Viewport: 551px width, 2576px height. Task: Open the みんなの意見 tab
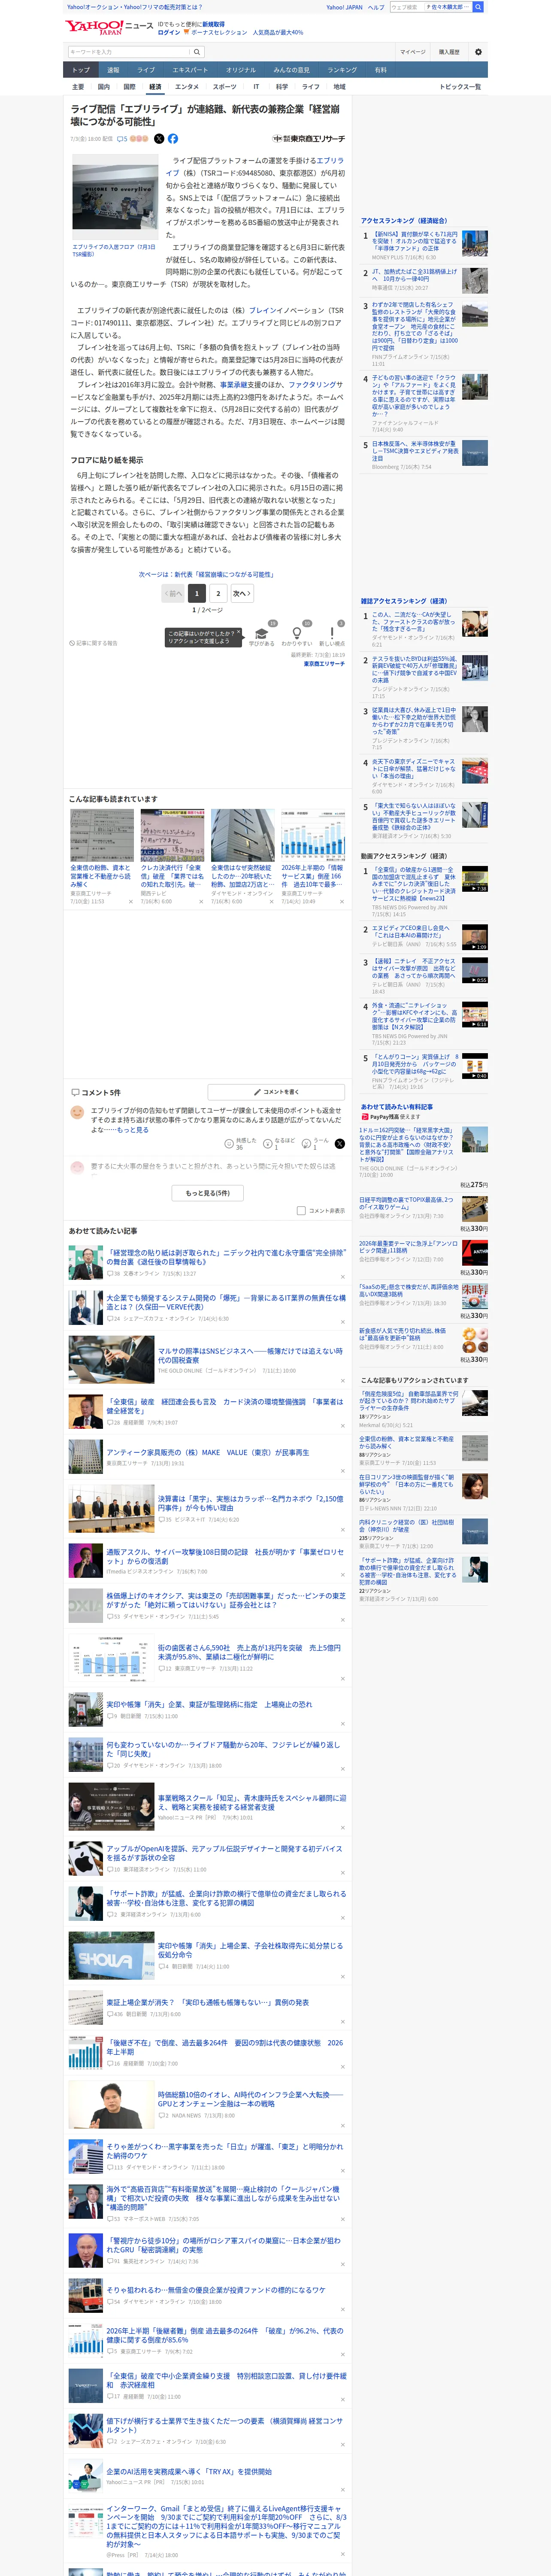tap(291, 70)
